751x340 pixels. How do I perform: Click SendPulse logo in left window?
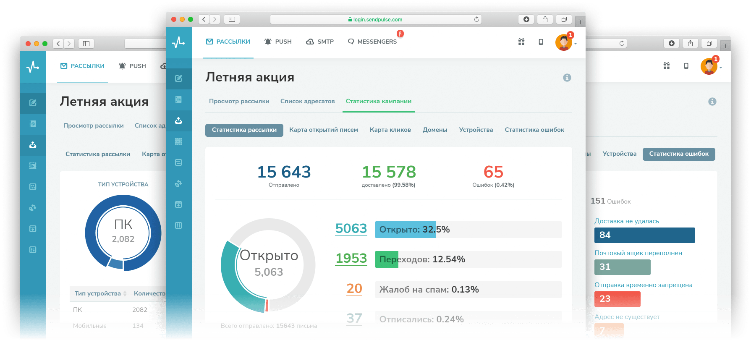point(33,66)
